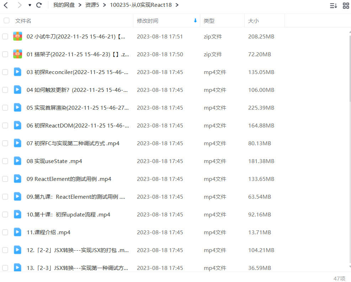Screen dimensions: 351x282
Task: Click zip archive icon of 02 小试牛刀
Action: pos(17,36)
